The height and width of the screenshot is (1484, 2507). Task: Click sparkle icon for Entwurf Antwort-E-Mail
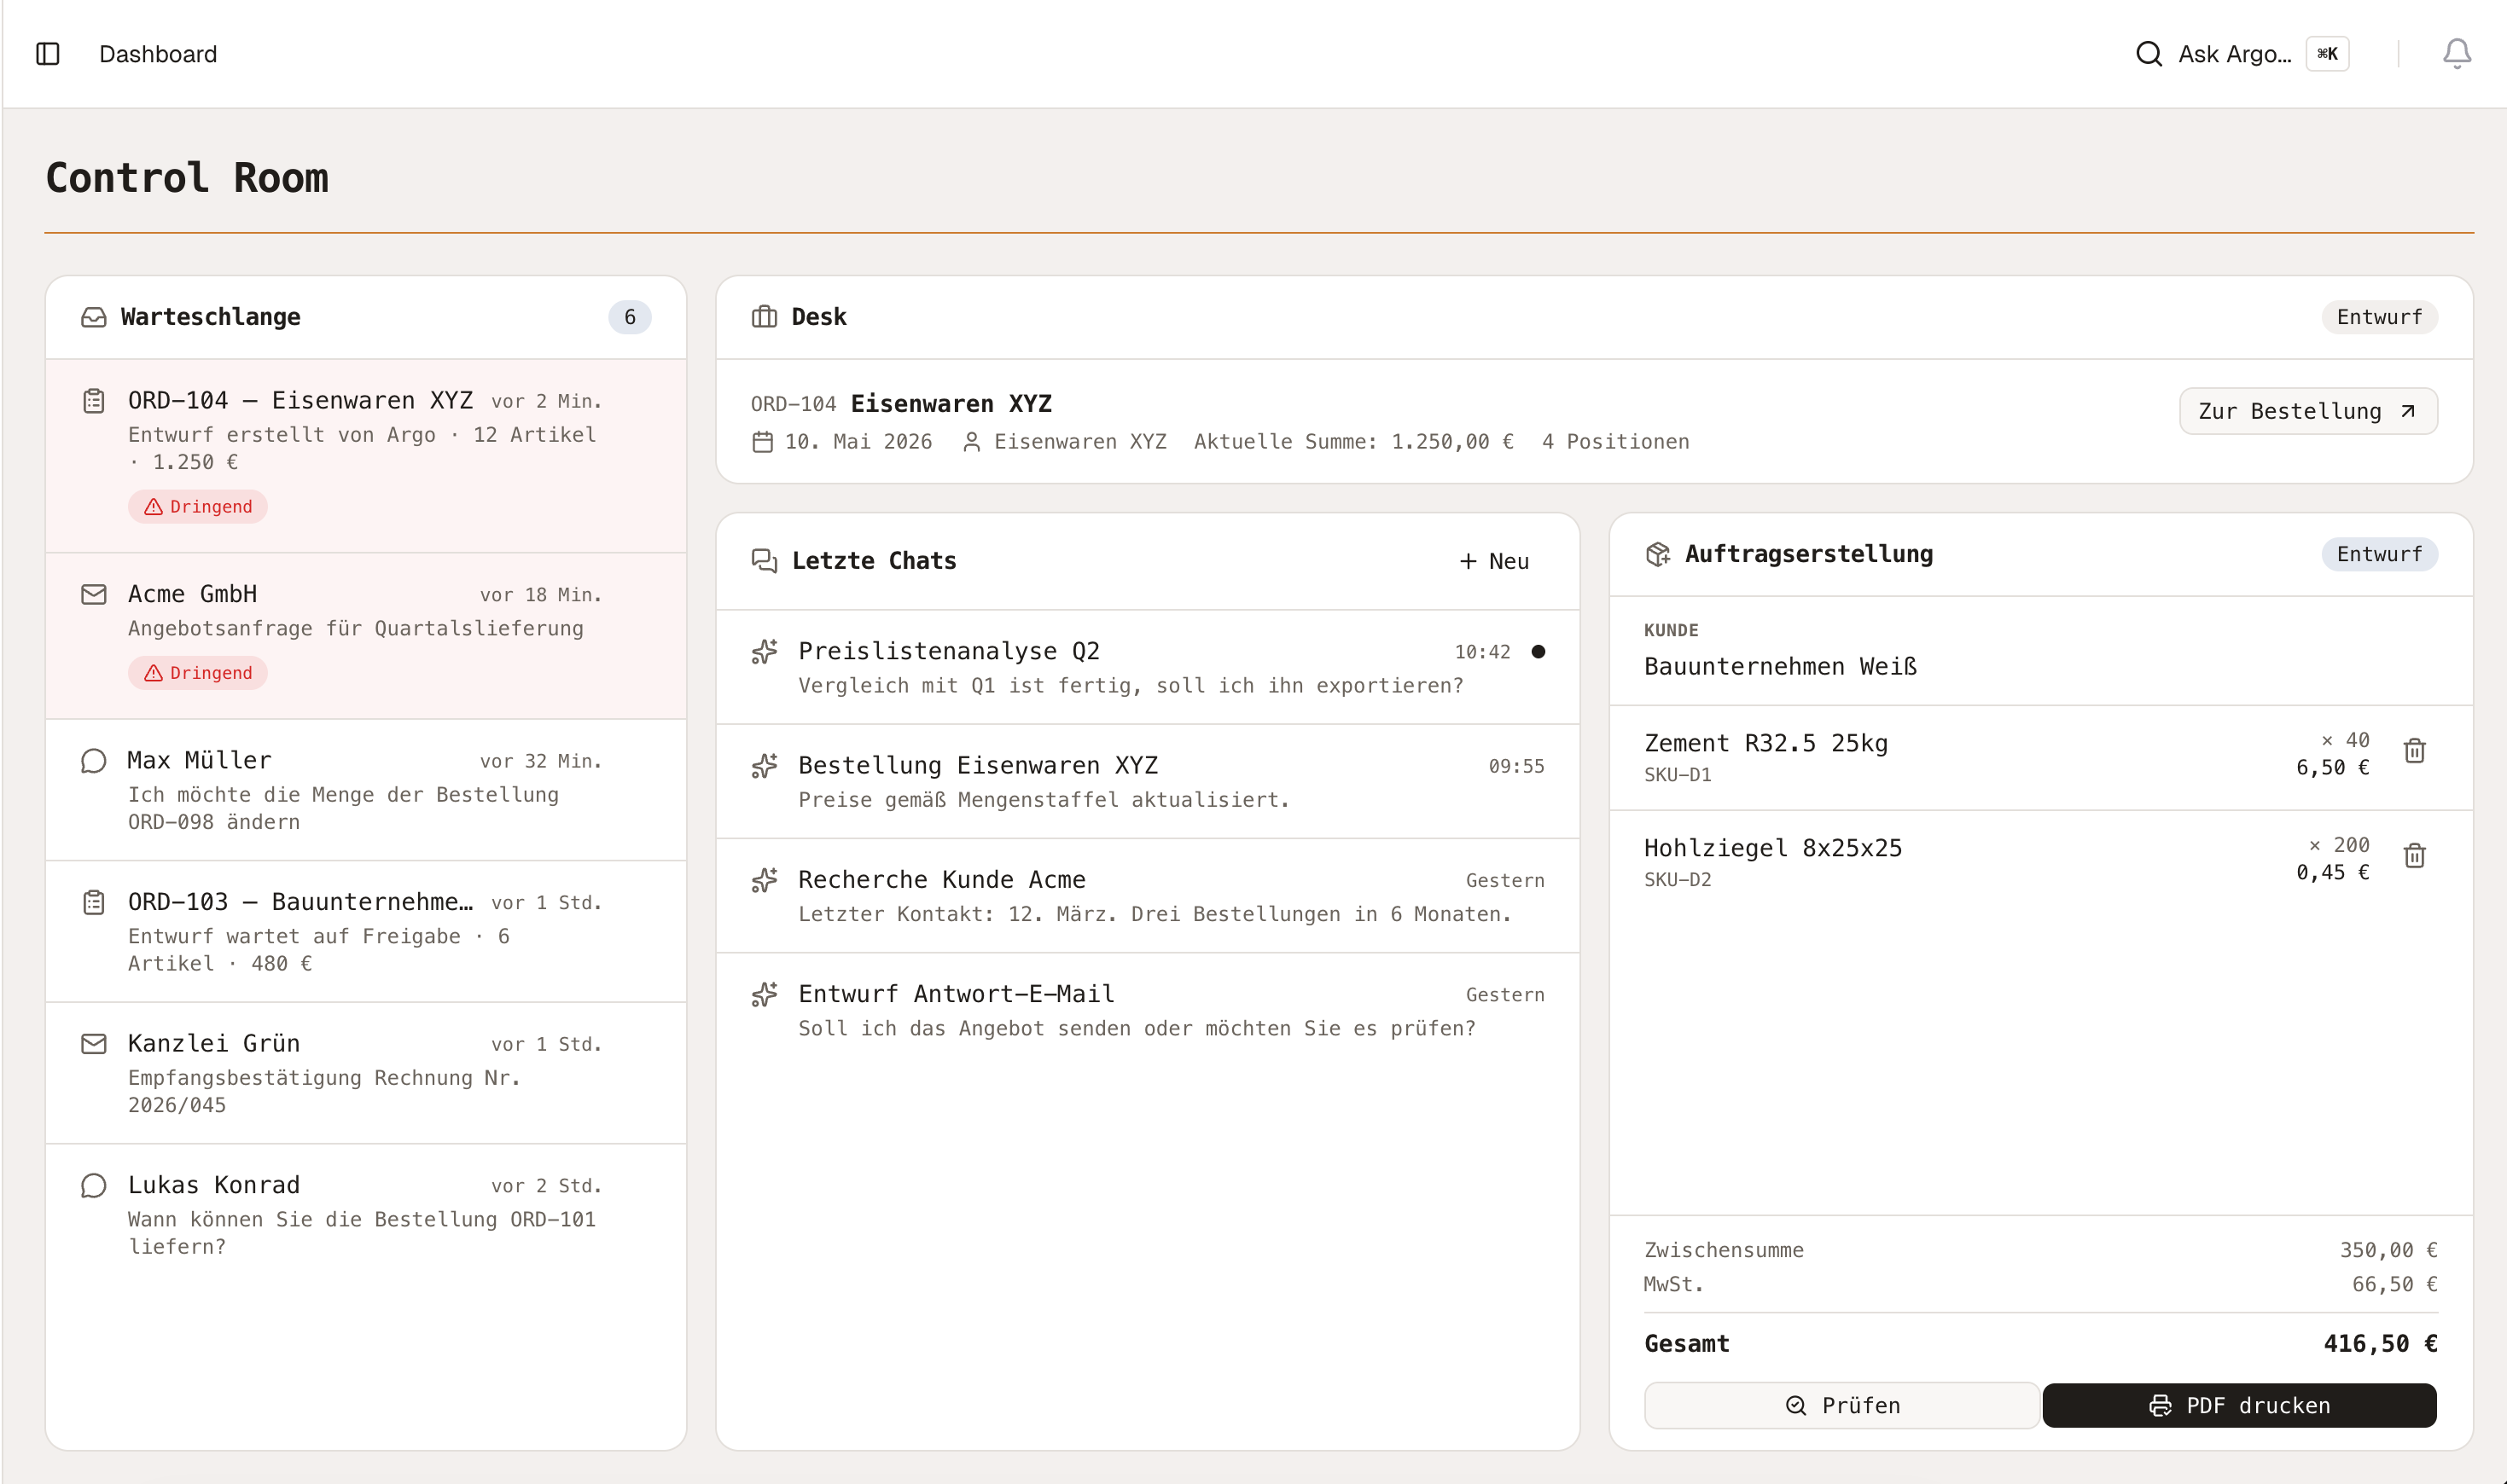tap(765, 994)
